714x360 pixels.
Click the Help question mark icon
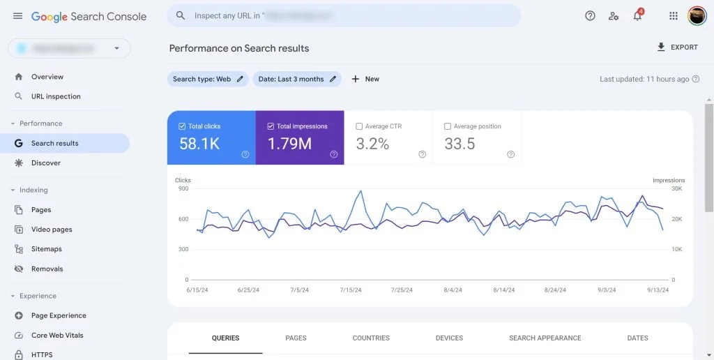coord(590,16)
